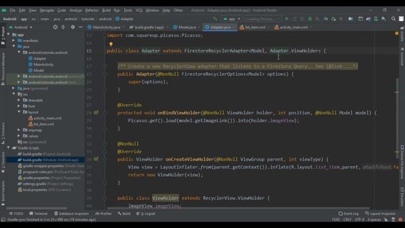Click the Make Project hammer icon
Image resolution: width=405 pixels, height=228 pixels.
pos(215,18)
